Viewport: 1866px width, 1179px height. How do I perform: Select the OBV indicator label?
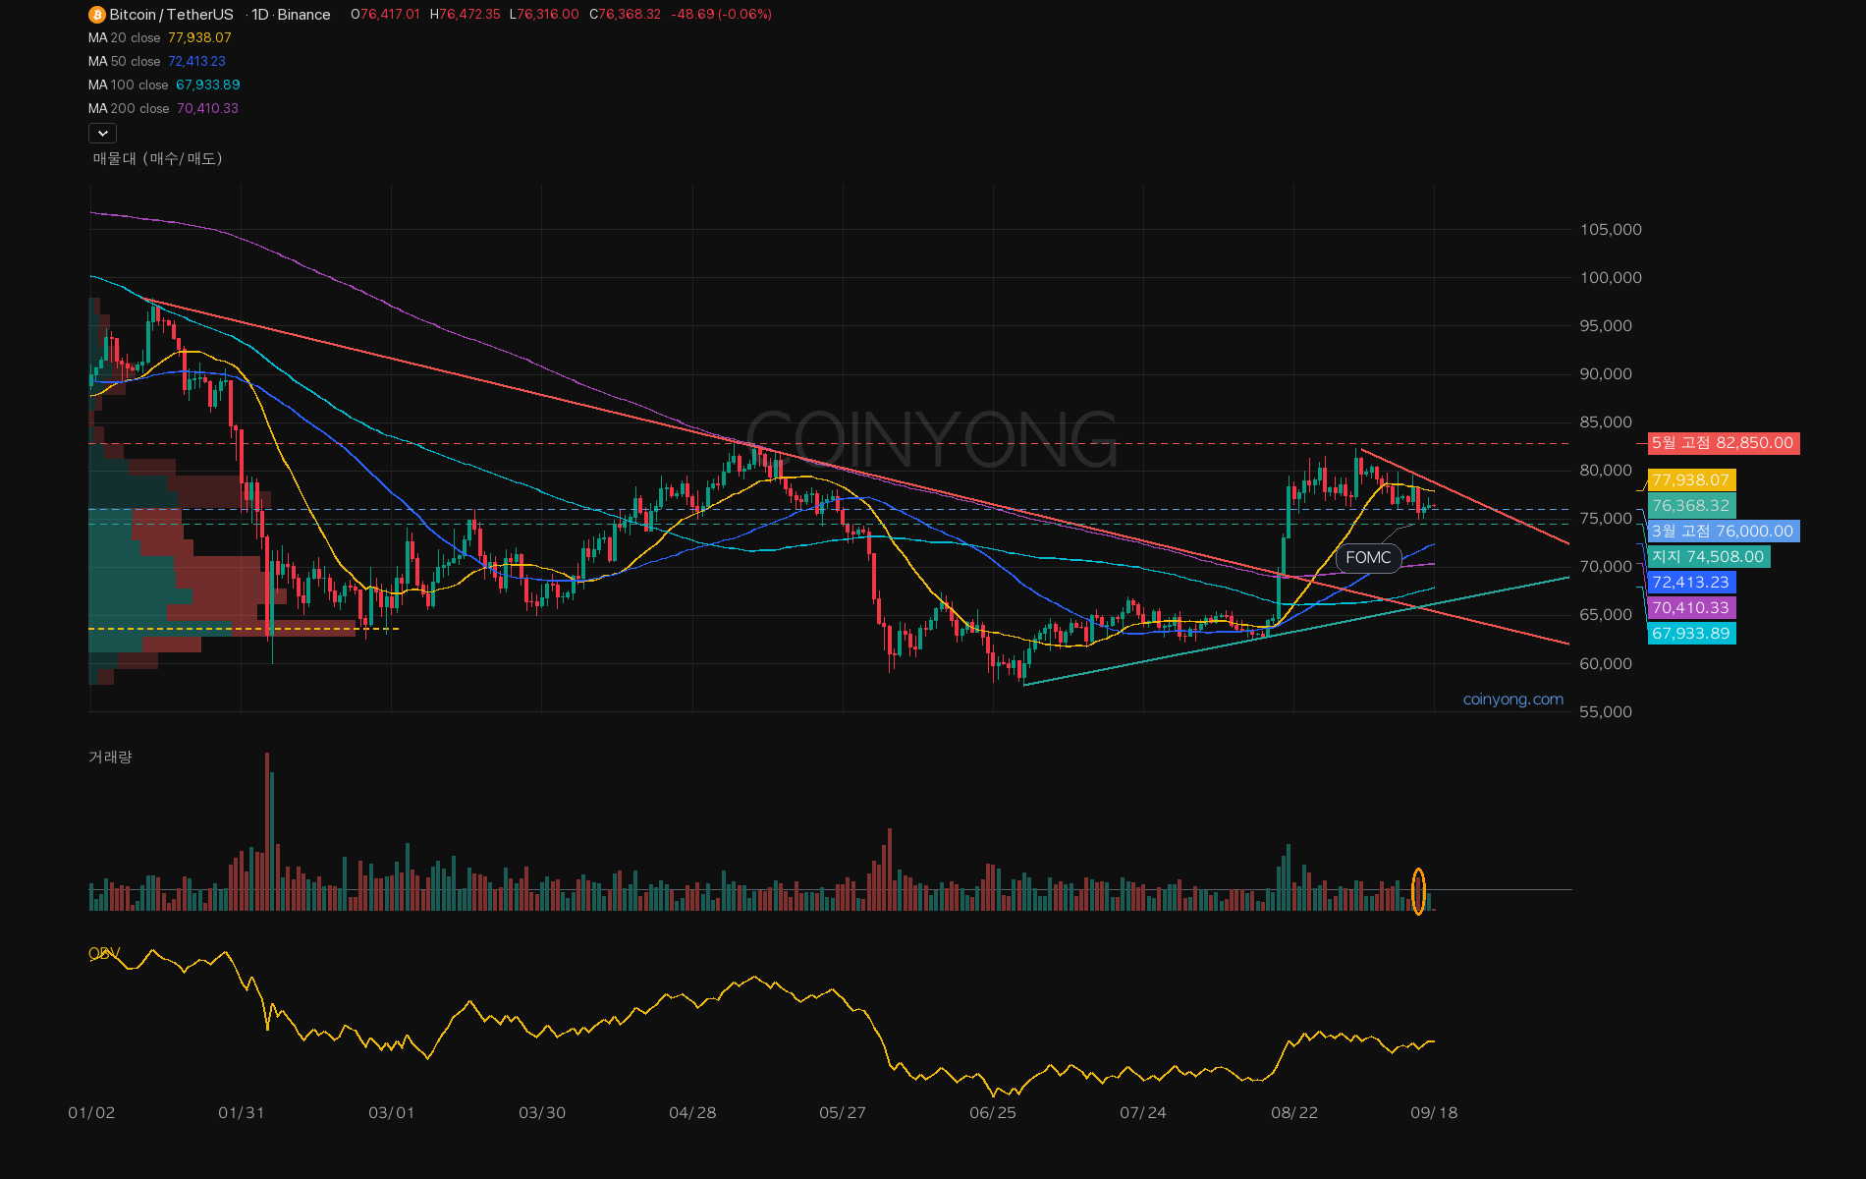click(x=104, y=954)
